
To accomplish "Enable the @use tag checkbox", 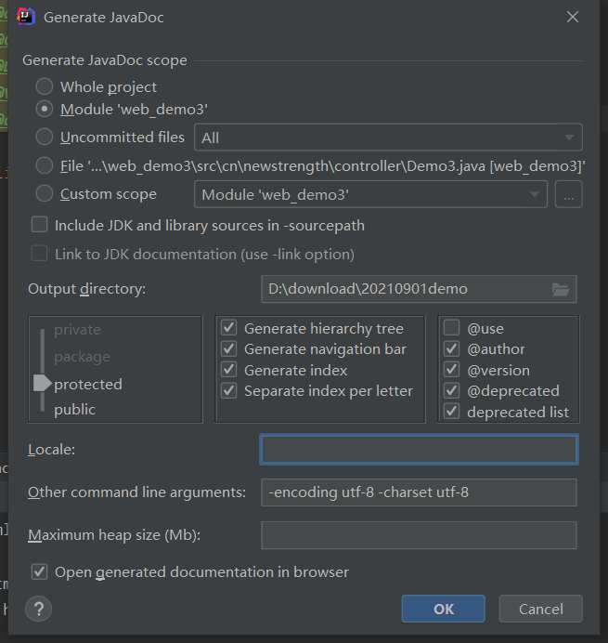I will [451, 328].
